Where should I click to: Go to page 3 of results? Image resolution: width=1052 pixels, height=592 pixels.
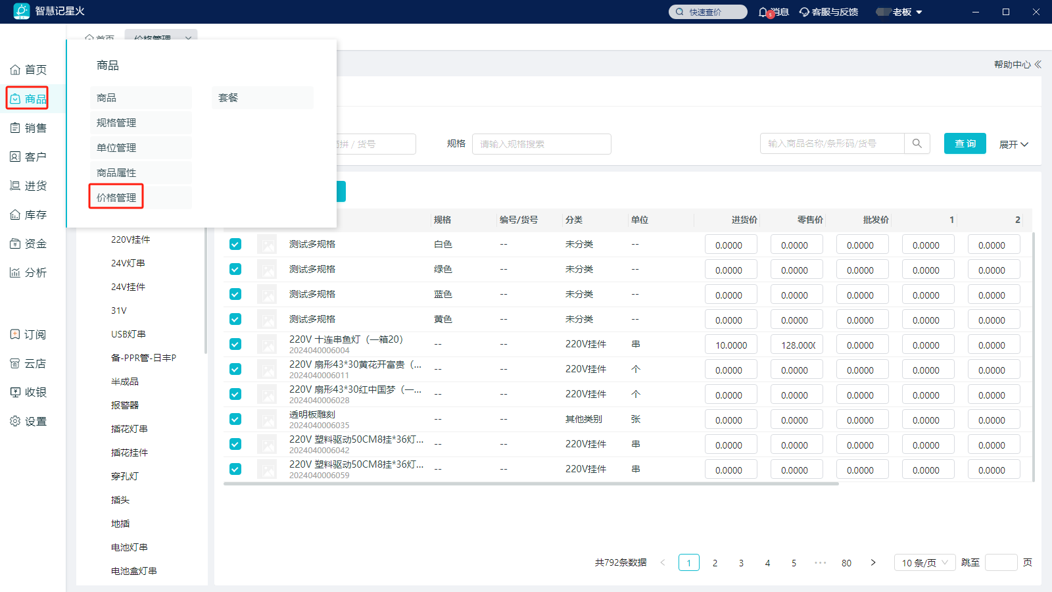pos(741,562)
